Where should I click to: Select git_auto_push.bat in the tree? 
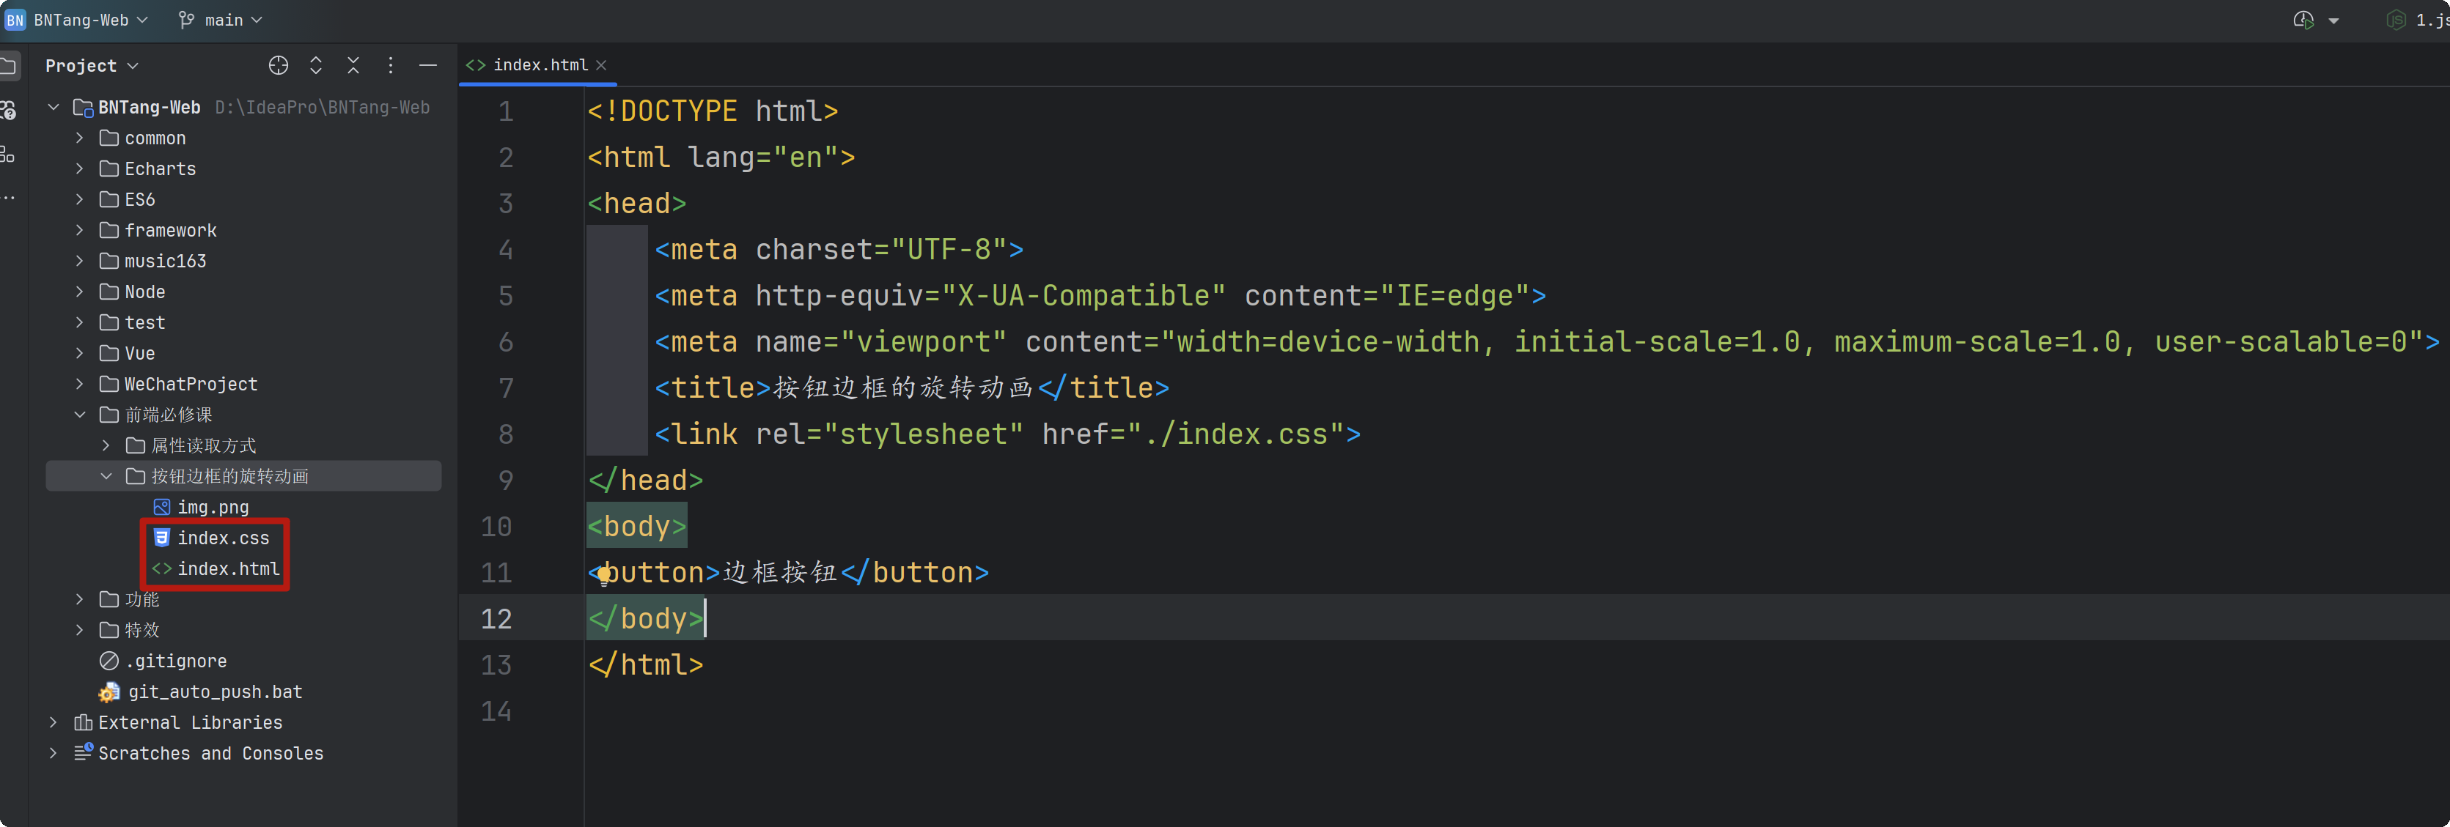[215, 692]
